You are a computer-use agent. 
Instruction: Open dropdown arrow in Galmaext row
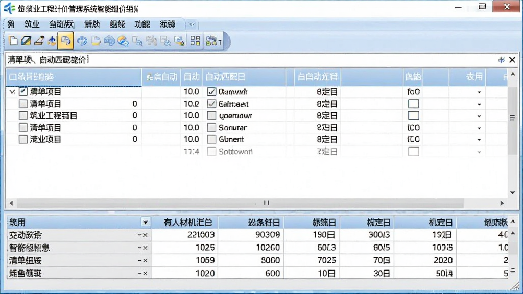[479, 104]
